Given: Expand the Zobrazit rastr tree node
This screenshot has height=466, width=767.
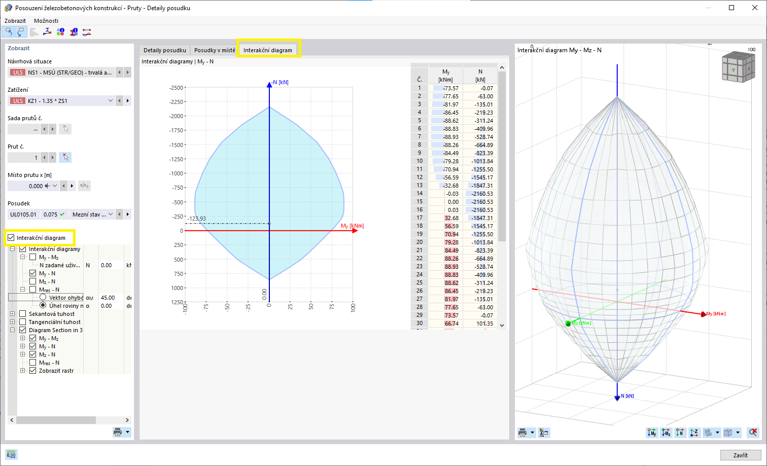Looking at the screenshot, I should tap(23, 371).
